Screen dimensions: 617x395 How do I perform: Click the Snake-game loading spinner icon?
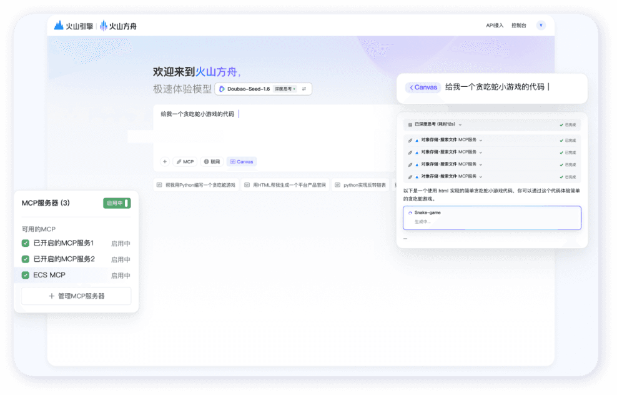click(x=410, y=213)
